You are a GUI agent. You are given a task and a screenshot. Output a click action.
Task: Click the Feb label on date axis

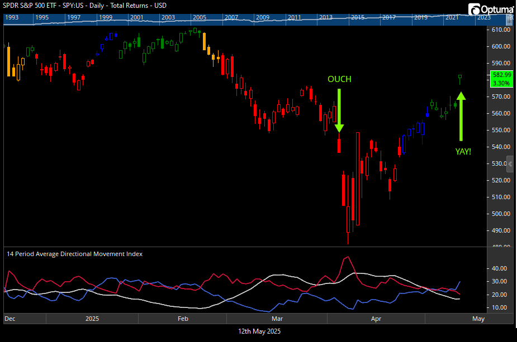tap(183, 319)
